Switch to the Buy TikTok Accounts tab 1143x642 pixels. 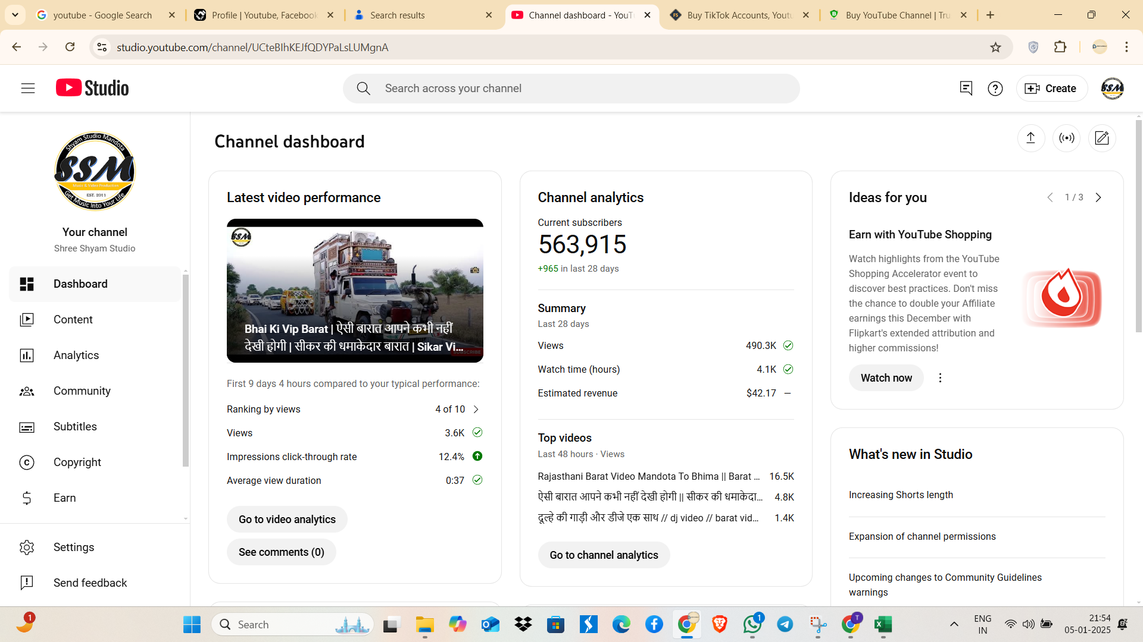(738, 15)
